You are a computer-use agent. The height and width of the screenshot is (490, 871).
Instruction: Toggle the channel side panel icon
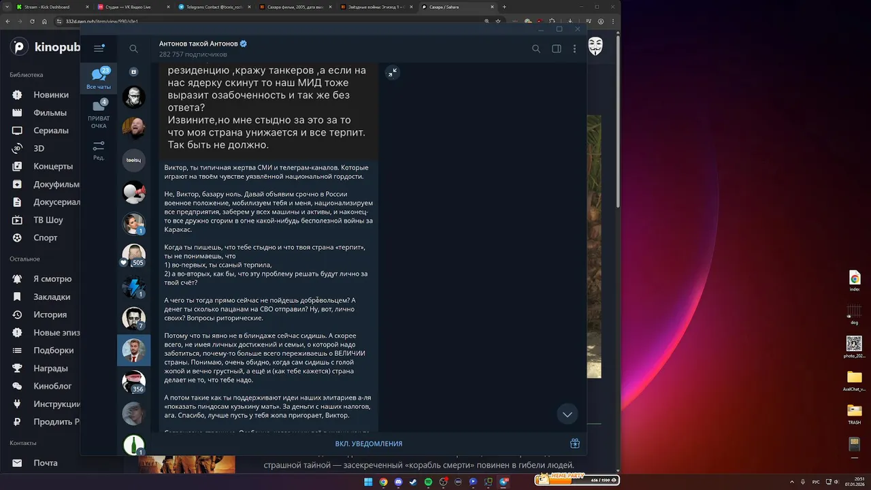pyautogui.click(x=557, y=49)
